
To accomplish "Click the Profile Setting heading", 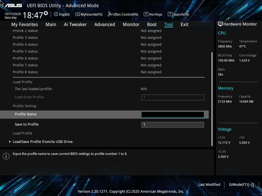I will pos(24,106).
